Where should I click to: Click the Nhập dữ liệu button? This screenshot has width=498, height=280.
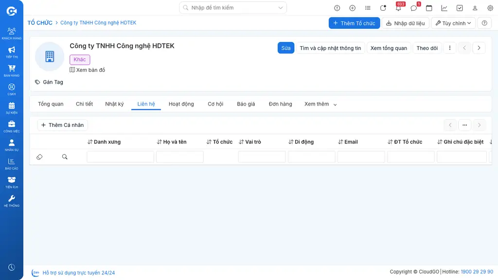pyautogui.click(x=405, y=23)
